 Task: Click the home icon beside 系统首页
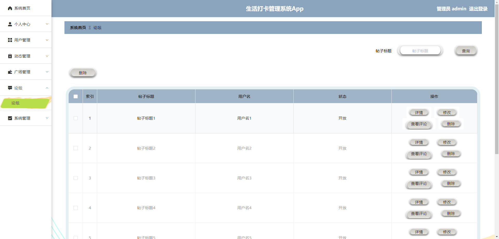click(x=10, y=8)
